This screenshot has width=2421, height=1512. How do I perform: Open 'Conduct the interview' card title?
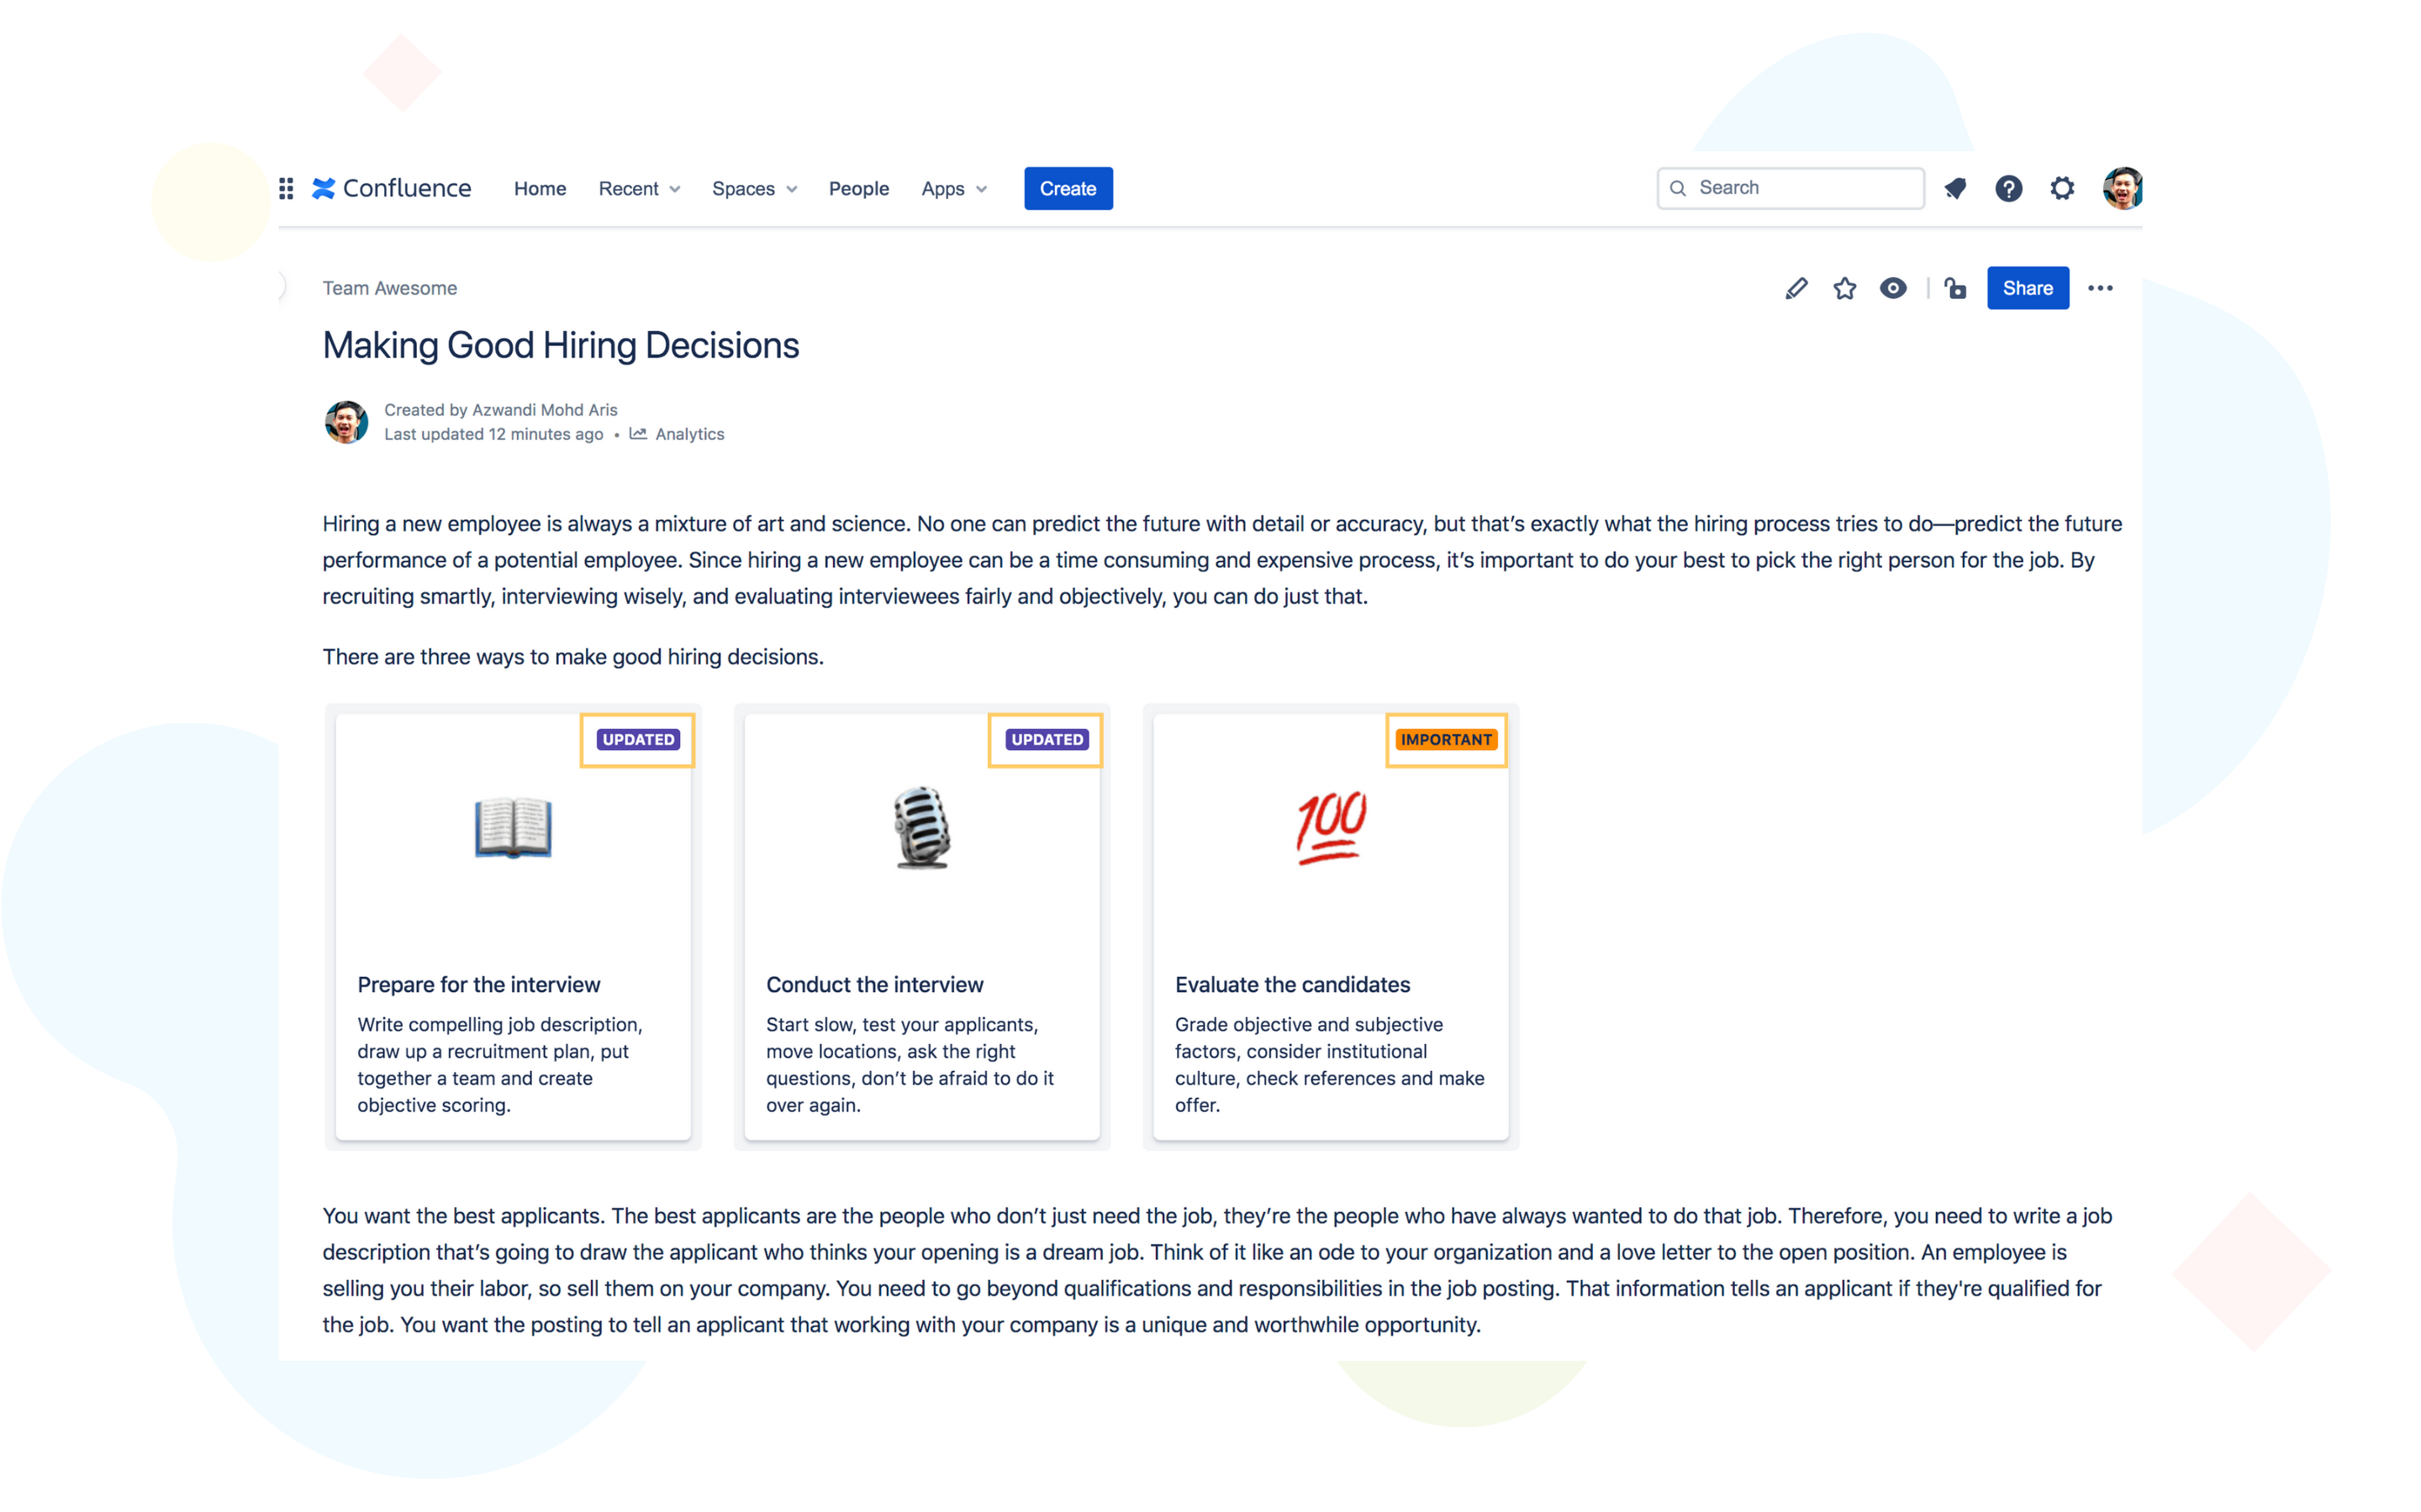pos(874,985)
